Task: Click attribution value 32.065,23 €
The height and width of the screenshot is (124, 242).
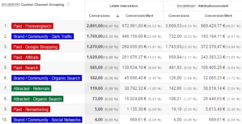Action: (214, 78)
